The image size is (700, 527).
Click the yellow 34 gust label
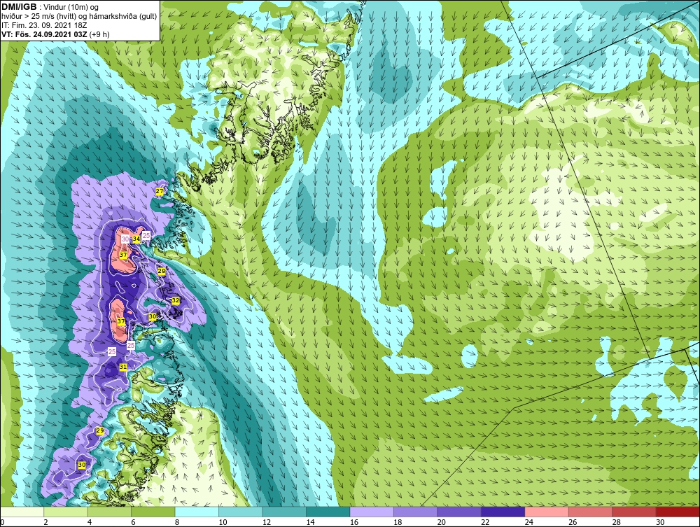coord(136,239)
